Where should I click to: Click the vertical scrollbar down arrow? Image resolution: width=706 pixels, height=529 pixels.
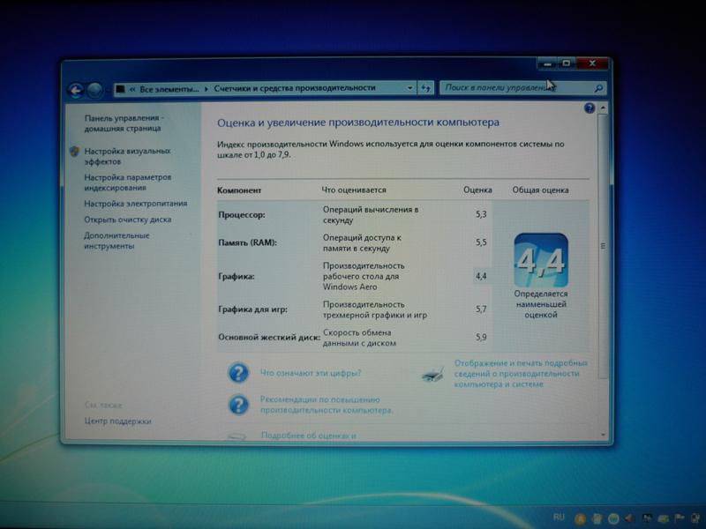click(603, 435)
